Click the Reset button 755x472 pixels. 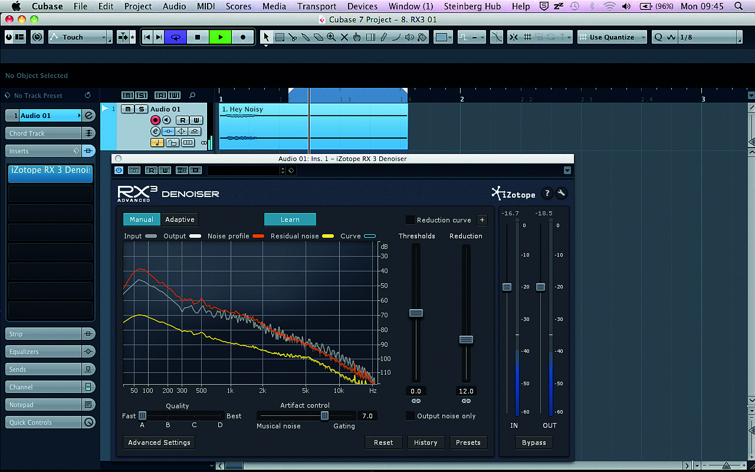pyautogui.click(x=383, y=442)
